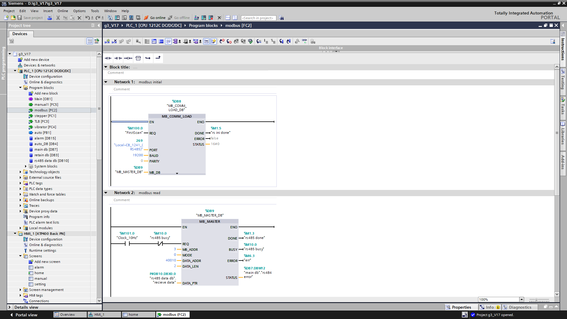Expand the PLC tags folder
This screenshot has width=567, height=319.
point(20,183)
